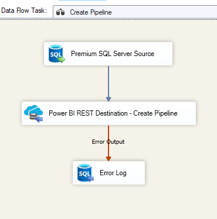Click the SQL source icon with green arrow
Image resolution: width=217 pixels, height=219 pixels.
point(56,54)
